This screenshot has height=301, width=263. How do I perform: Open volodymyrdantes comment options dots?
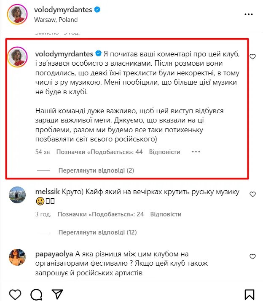coord(196,152)
